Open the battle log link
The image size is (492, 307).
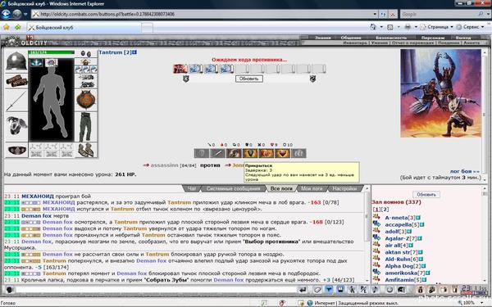point(465,171)
